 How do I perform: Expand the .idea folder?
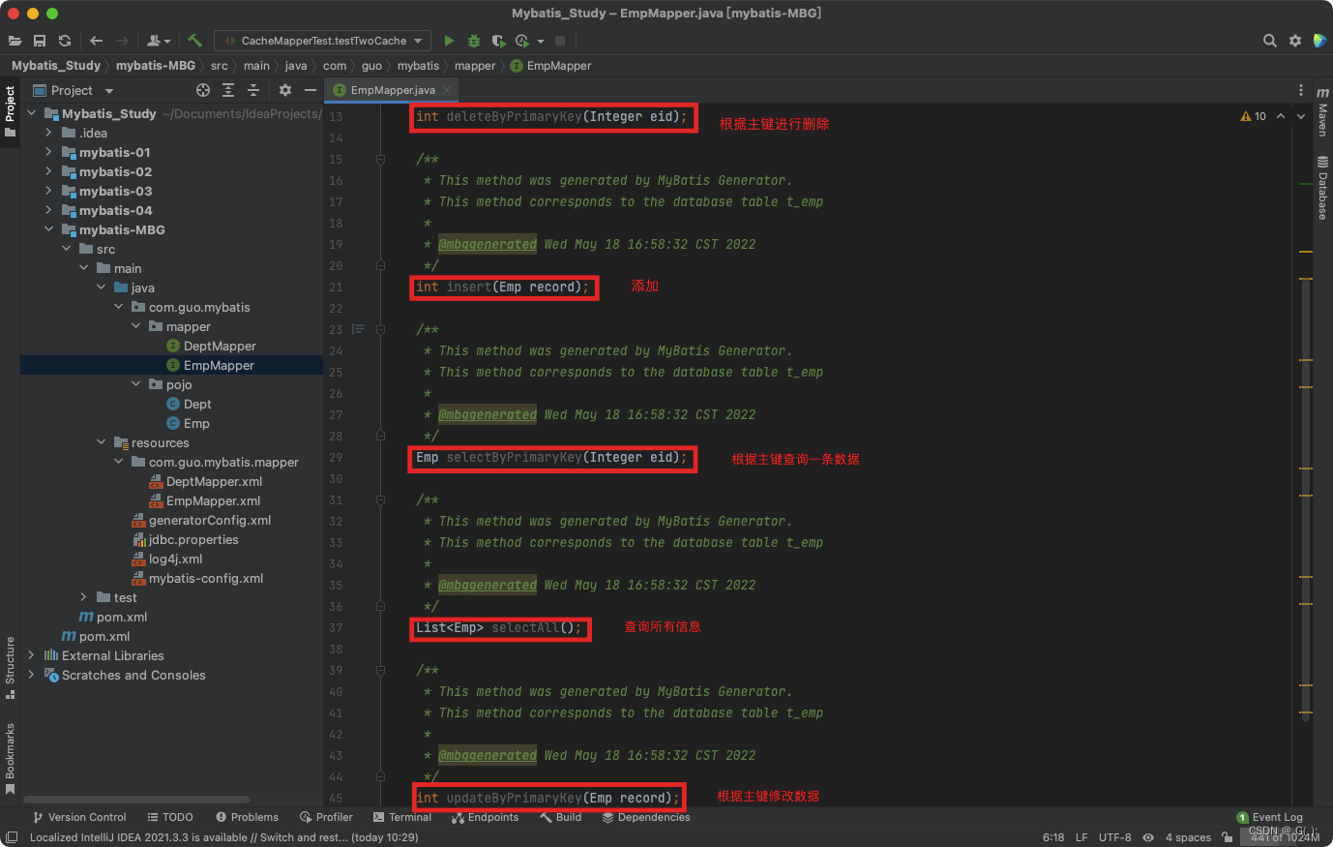point(48,133)
